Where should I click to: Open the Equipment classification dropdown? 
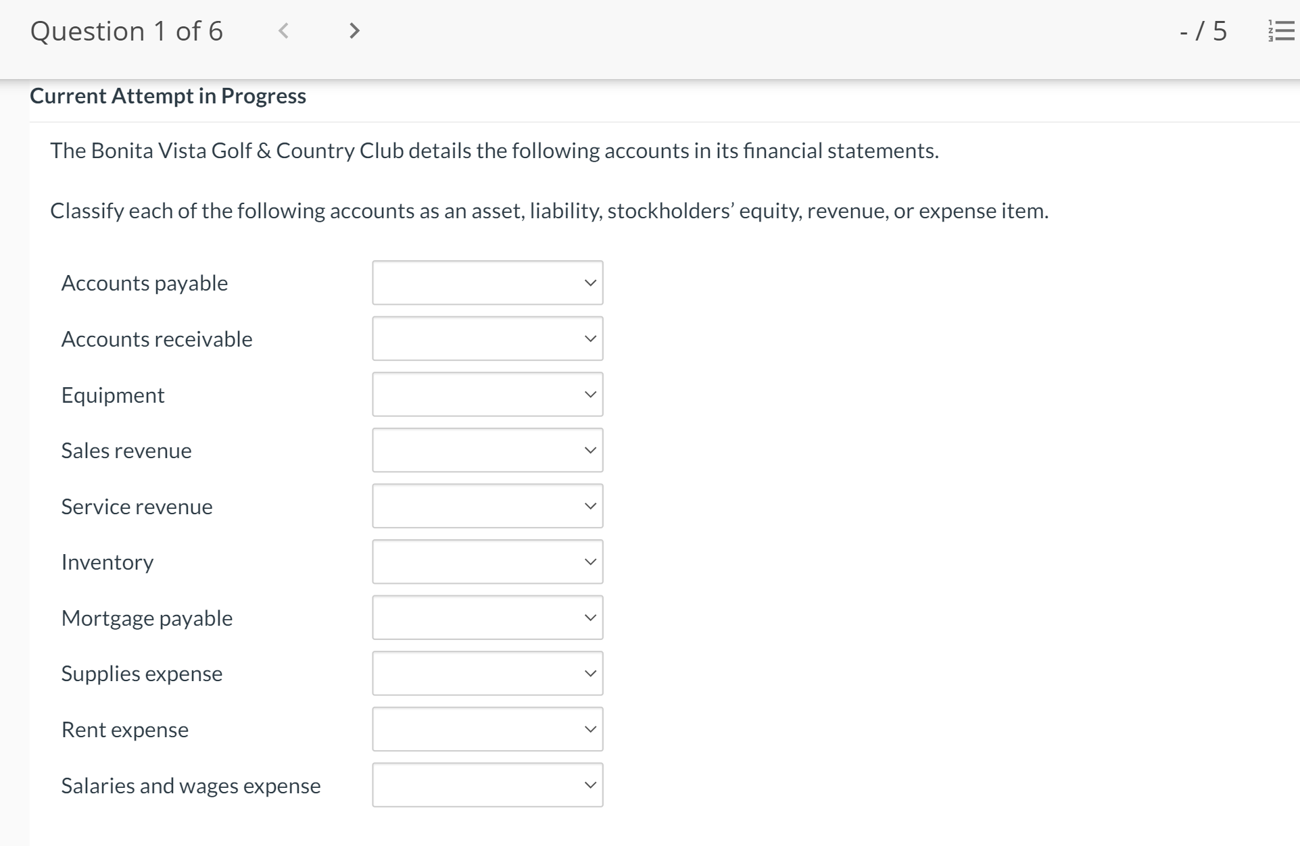[x=487, y=395]
